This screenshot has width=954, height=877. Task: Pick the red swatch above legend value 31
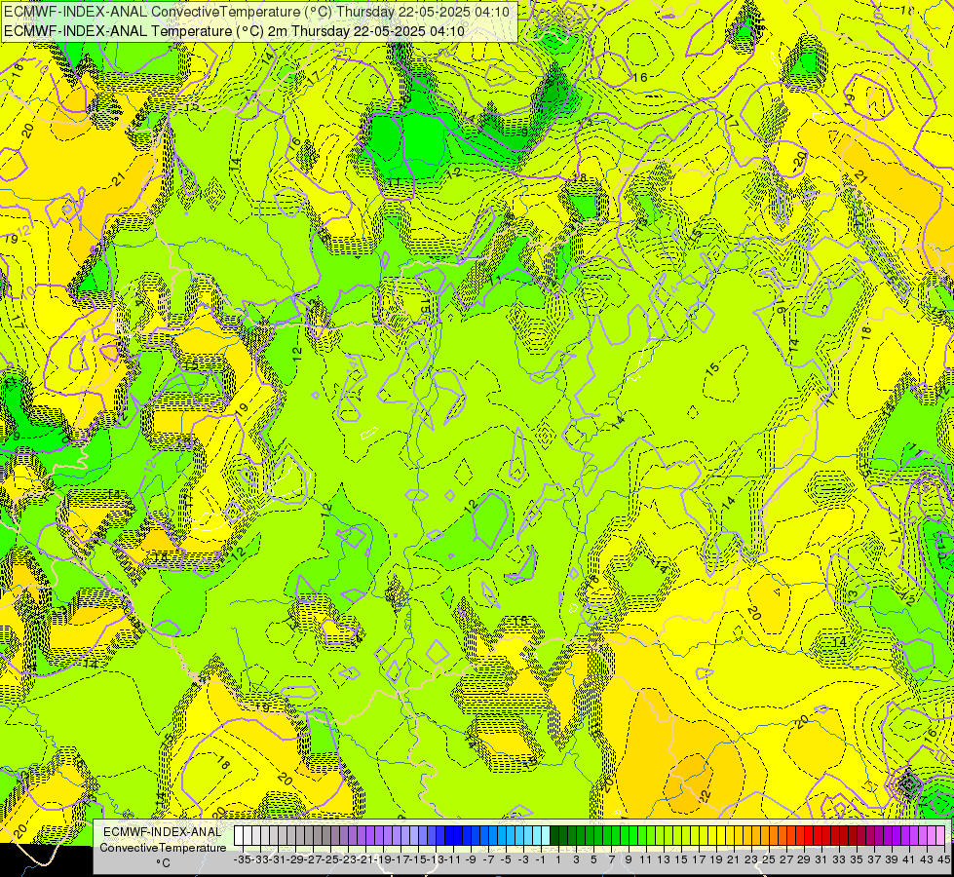[817, 836]
